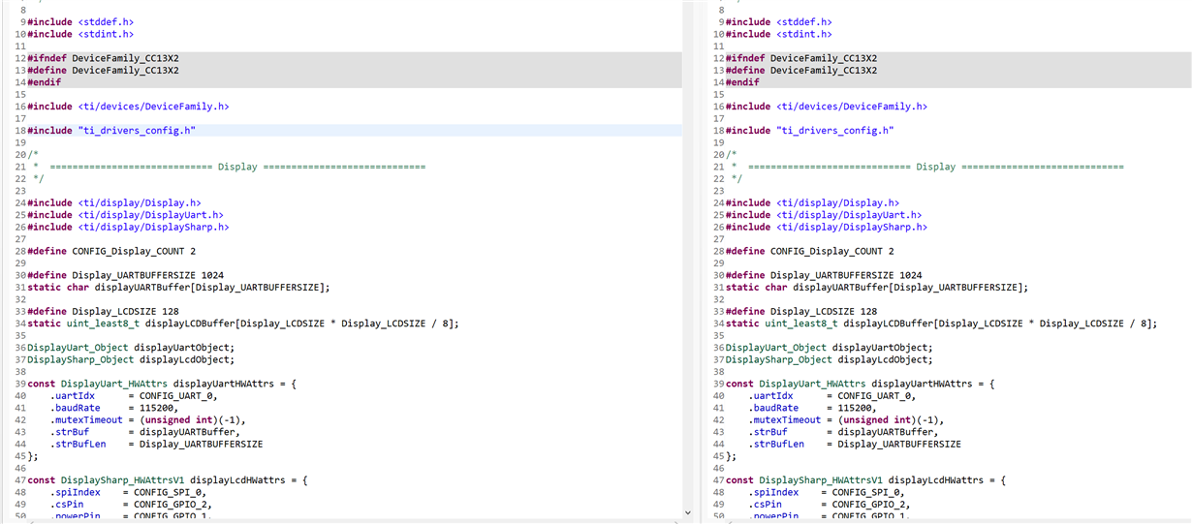Screen dimensions: 1192x524
Task: Click line number 12 in right pane
Action: click(x=717, y=58)
